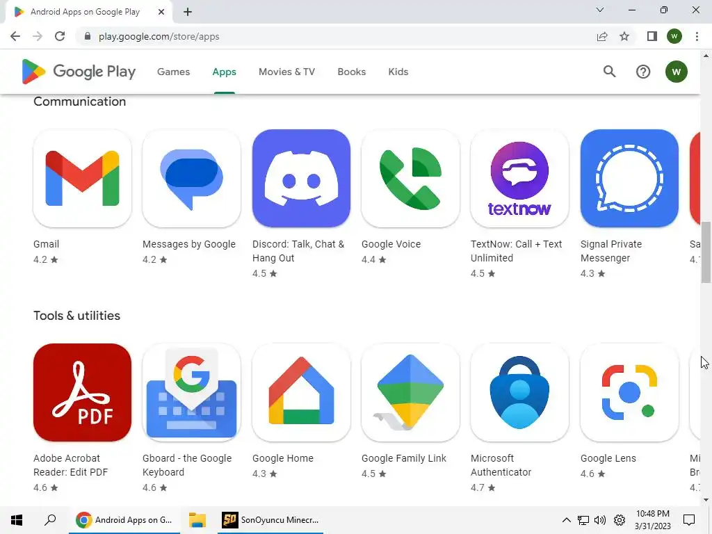Open the notification center icon
The width and height of the screenshot is (712, 534).
[689, 520]
